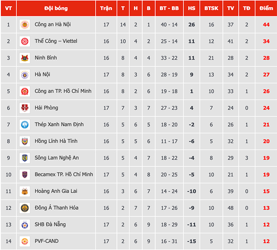Viewport: 277px width, 250px height.
Task: Click the Thép Xanh Nam Định club logo
Action: [25, 125]
